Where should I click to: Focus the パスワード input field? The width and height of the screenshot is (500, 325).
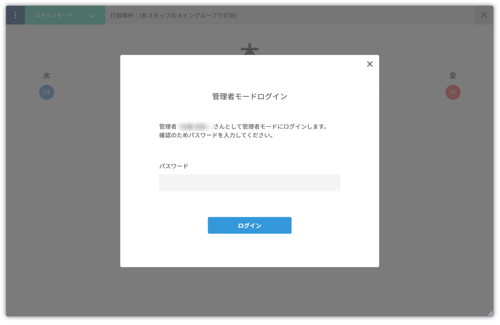coord(250,183)
